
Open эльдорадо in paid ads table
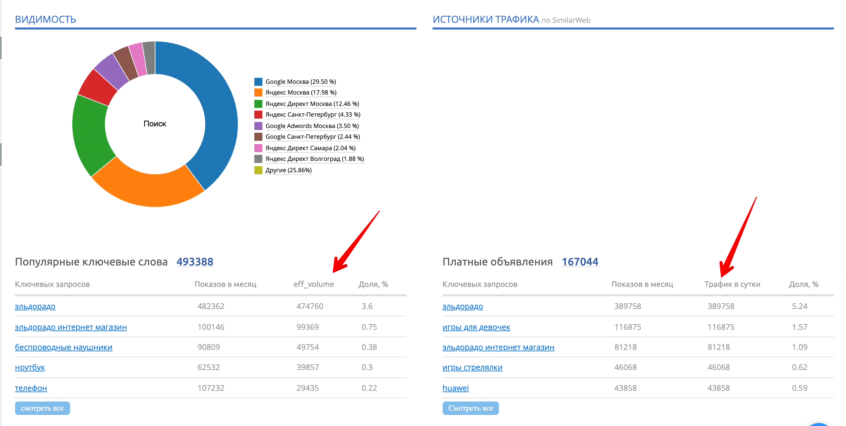tap(463, 306)
